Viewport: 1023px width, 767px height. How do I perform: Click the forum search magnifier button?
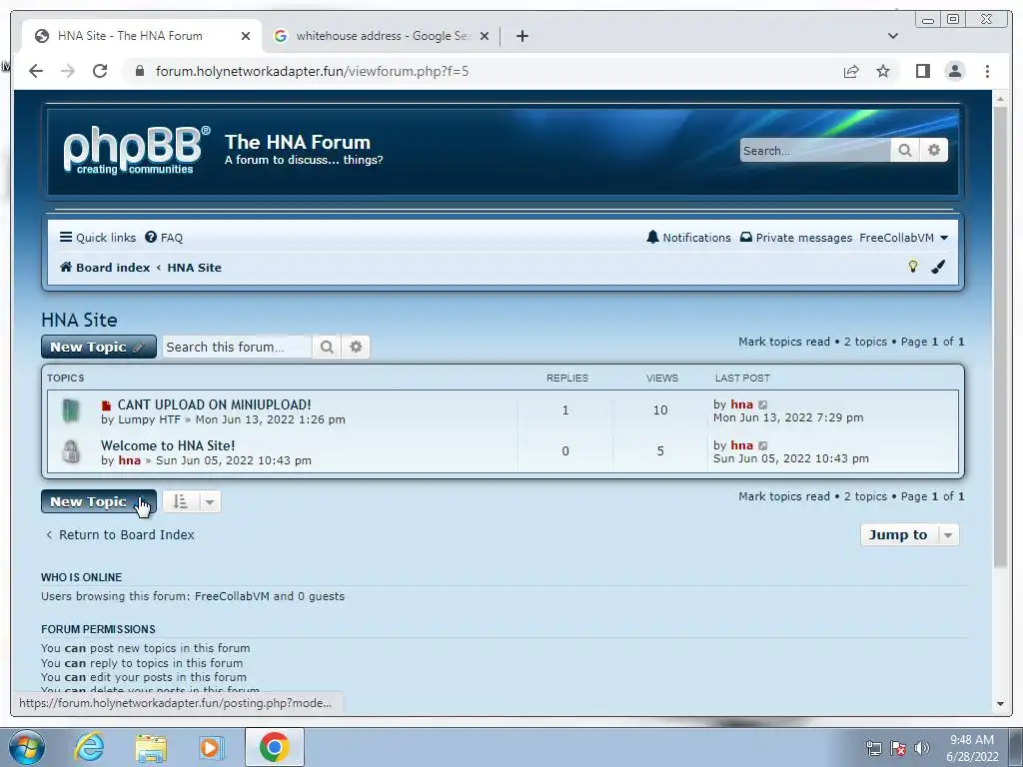click(x=327, y=347)
